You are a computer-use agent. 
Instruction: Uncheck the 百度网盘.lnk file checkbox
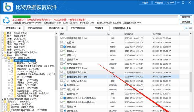click(x=61, y=94)
